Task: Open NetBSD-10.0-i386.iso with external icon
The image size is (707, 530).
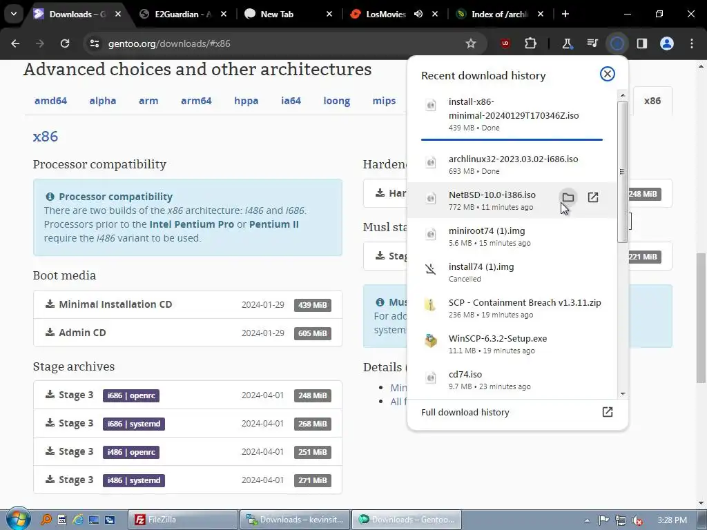Action: (593, 197)
